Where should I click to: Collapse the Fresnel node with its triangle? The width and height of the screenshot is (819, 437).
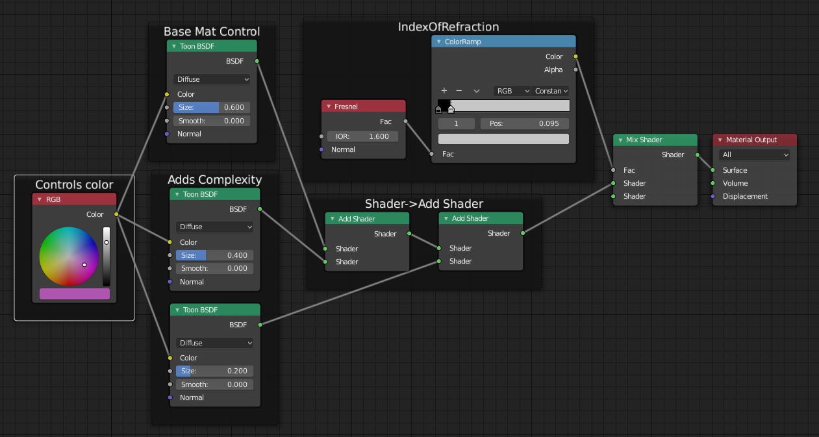coord(329,106)
